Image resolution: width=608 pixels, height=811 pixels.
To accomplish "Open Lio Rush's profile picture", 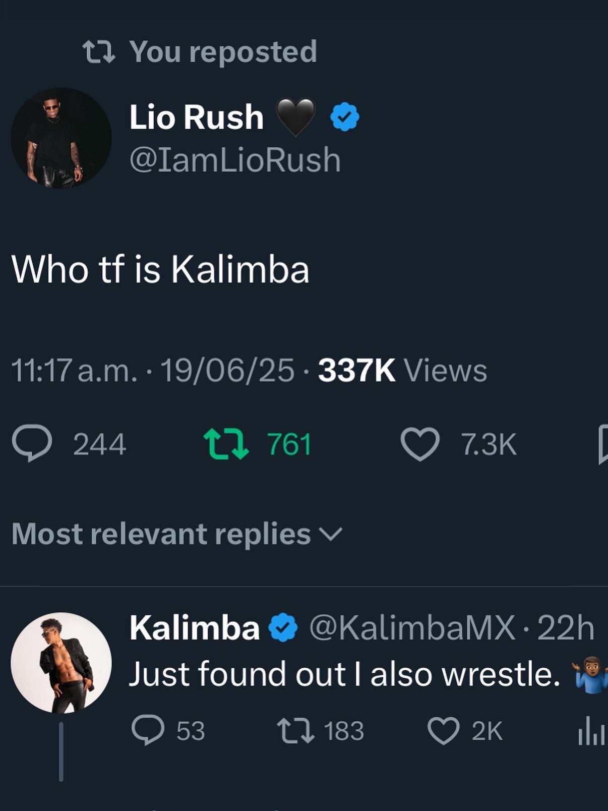I will pyautogui.click(x=61, y=138).
